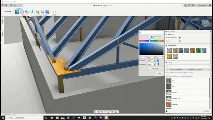This screenshot has height=120, width=213.
Task: Click the Undo arrow icon
Action: tap(15, 5)
